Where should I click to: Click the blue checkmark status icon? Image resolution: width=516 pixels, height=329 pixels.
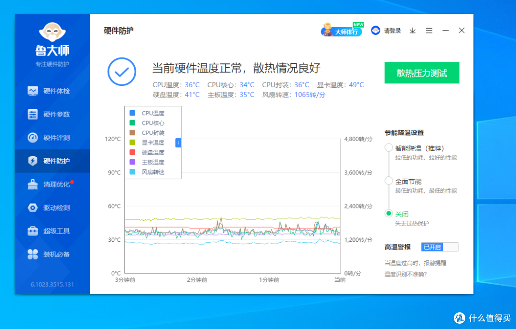(x=122, y=72)
